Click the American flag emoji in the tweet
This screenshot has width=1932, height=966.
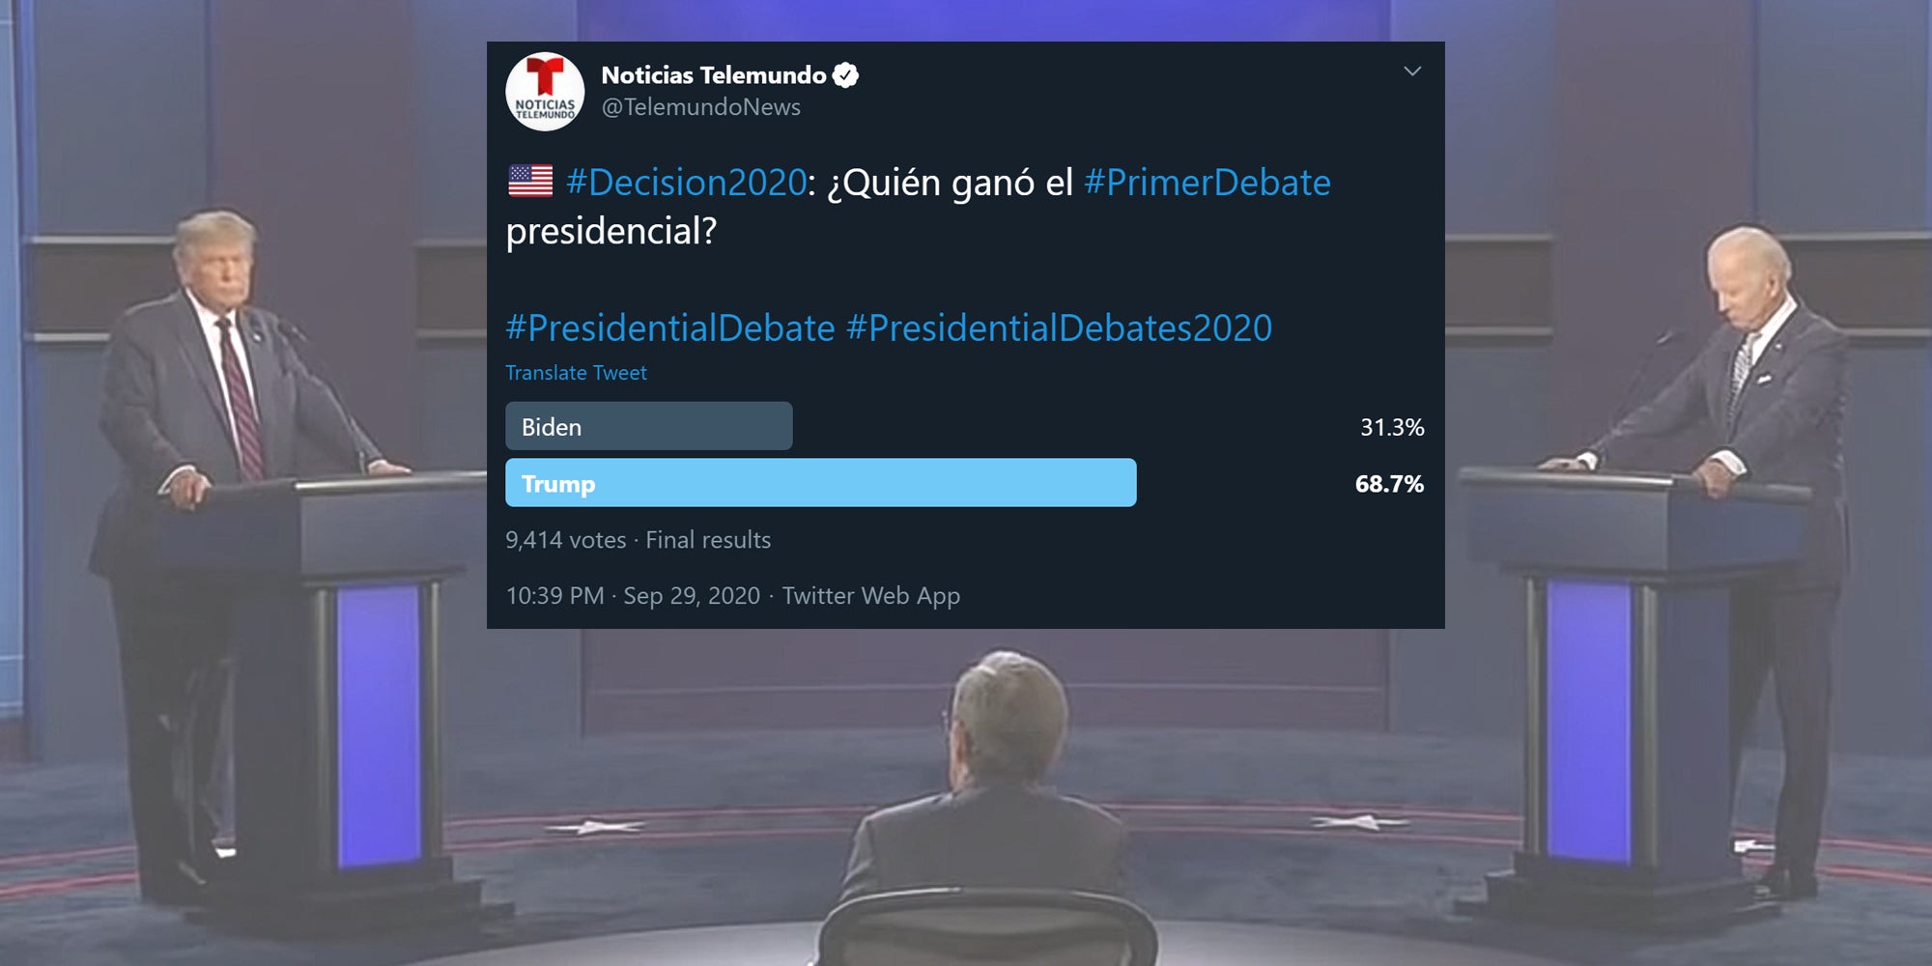coord(529,182)
